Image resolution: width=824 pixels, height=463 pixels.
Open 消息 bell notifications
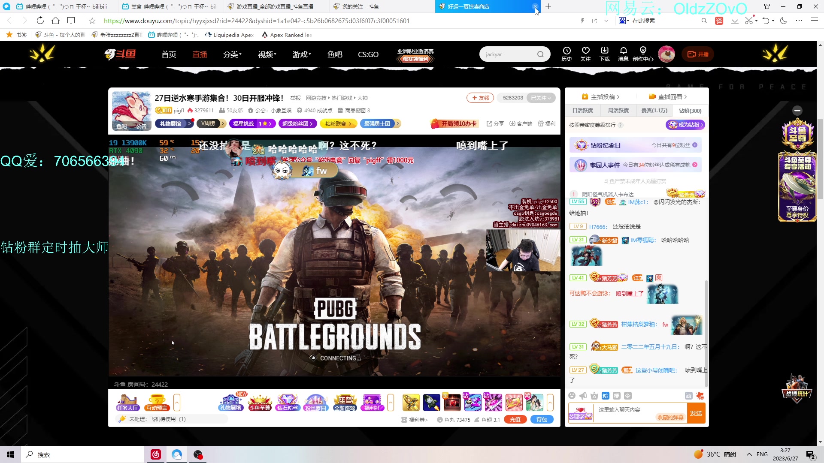[x=623, y=54]
